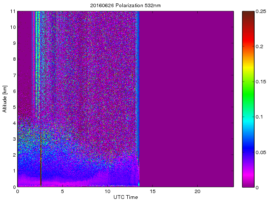Click the 'UTC Time' x-axis label
Viewport: 268px width, 201px height.
(125, 197)
